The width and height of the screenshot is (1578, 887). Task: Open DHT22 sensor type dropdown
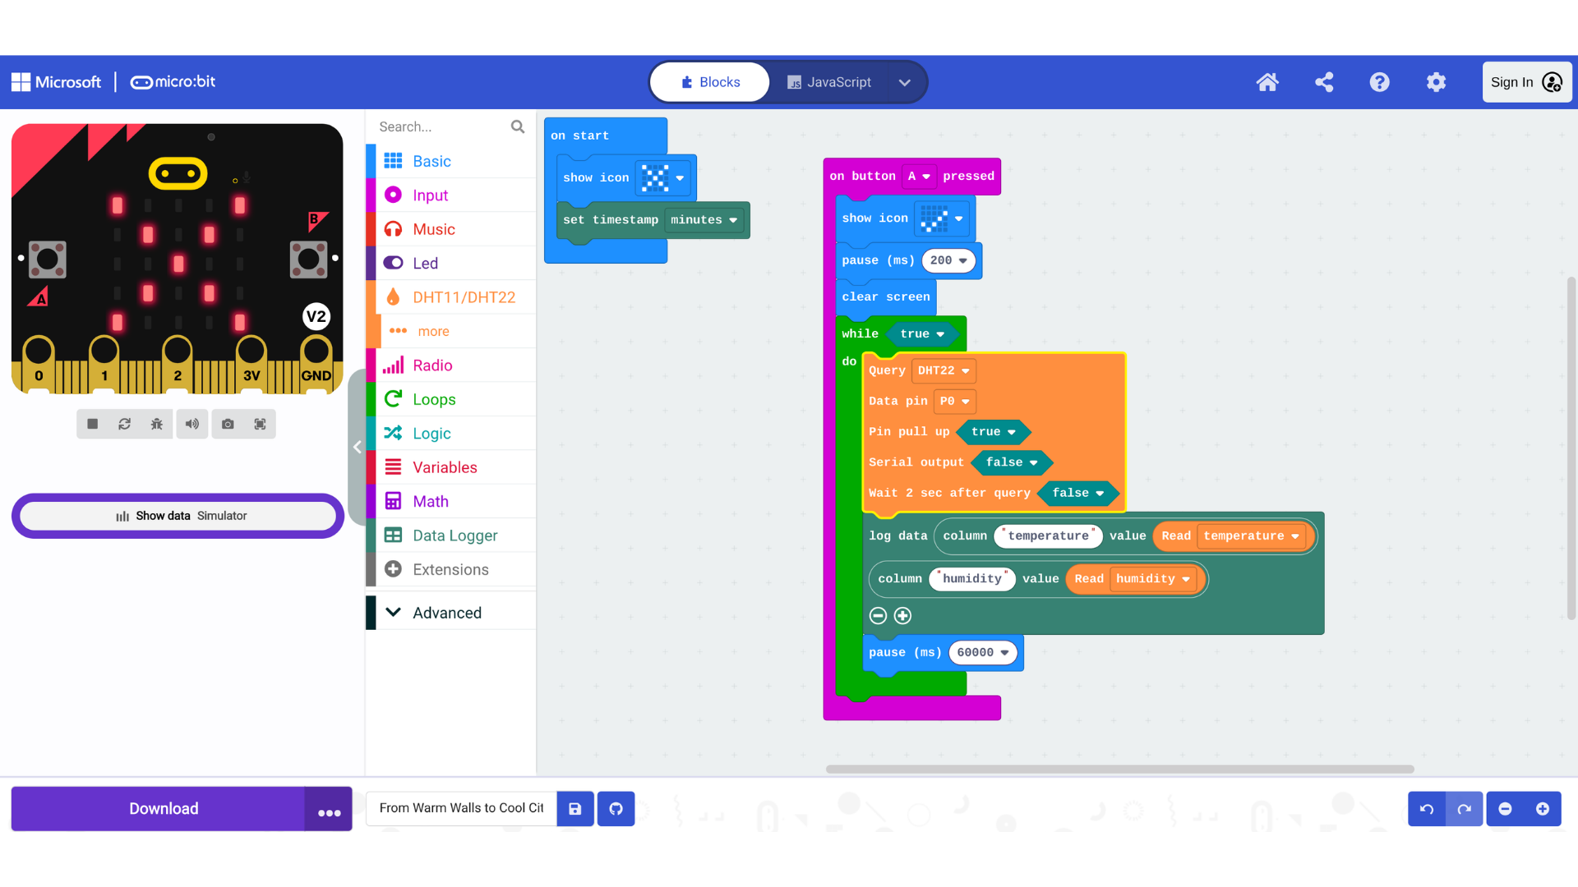[x=944, y=370]
